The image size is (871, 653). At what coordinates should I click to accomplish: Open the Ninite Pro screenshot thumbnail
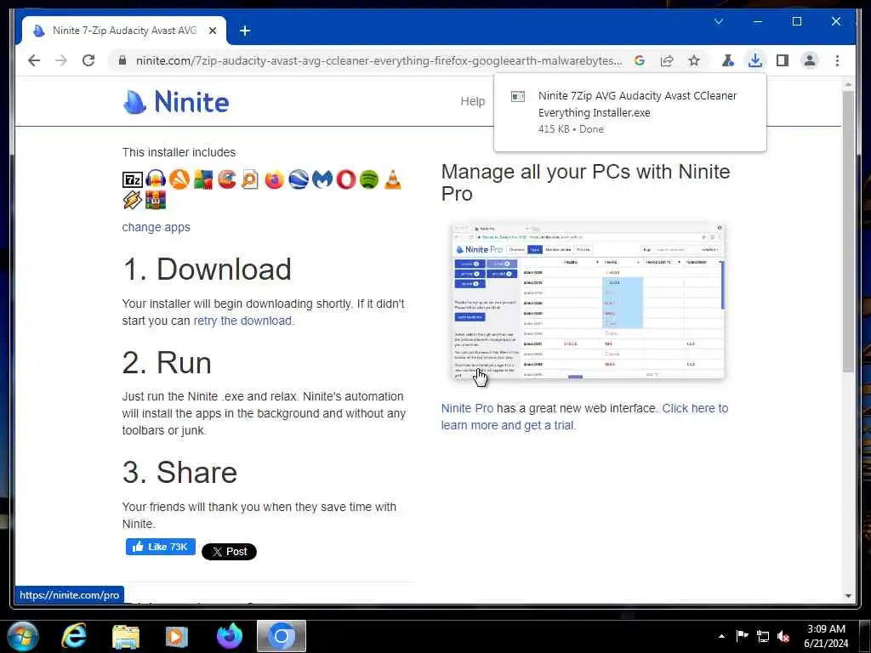588,301
